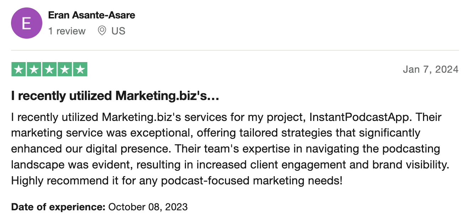Click the "1 review" count text
The width and height of the screenshot is (465, 222).
coord(67,31)
